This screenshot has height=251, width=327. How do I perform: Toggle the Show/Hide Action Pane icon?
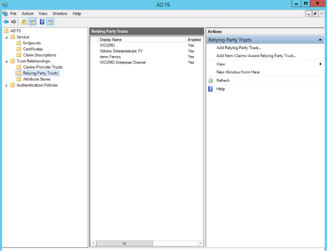pyautogui.click(x=50, y=22)
